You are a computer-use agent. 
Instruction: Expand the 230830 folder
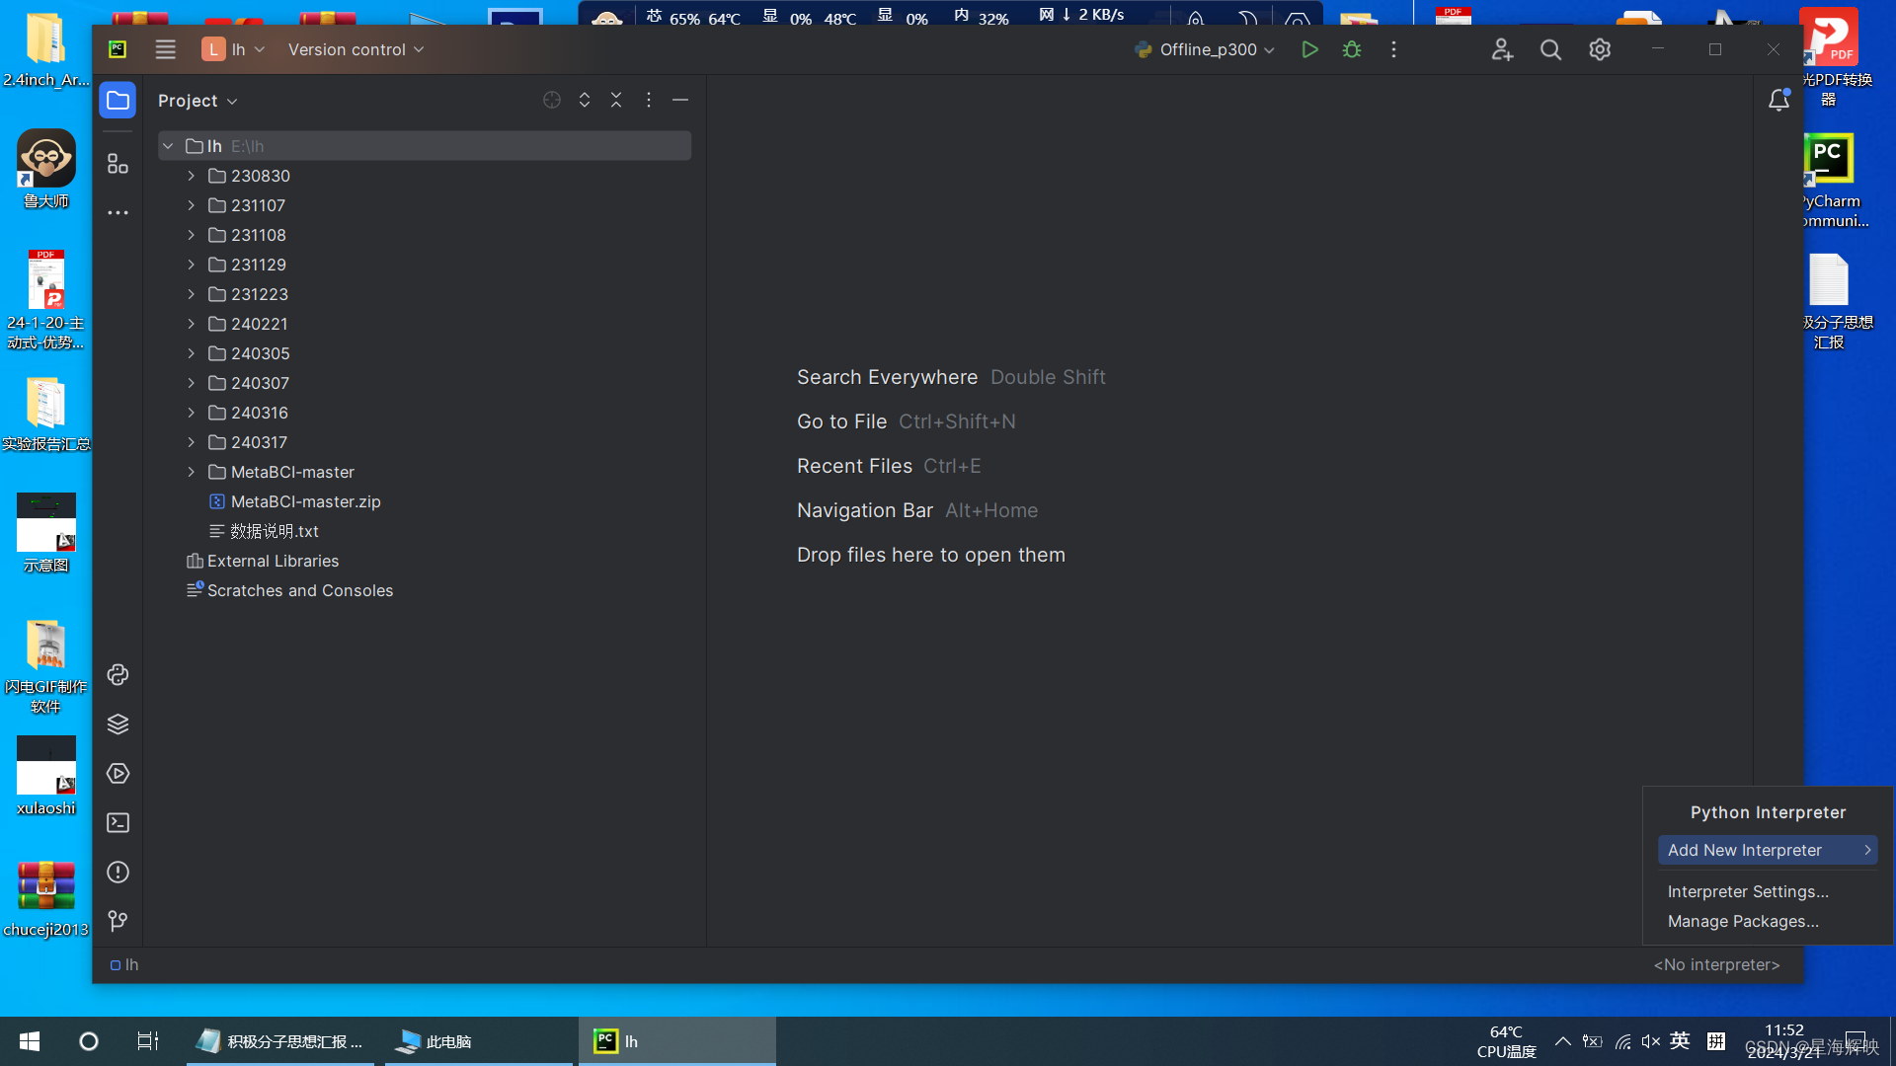pyautogui.click(x=192, y=176)
